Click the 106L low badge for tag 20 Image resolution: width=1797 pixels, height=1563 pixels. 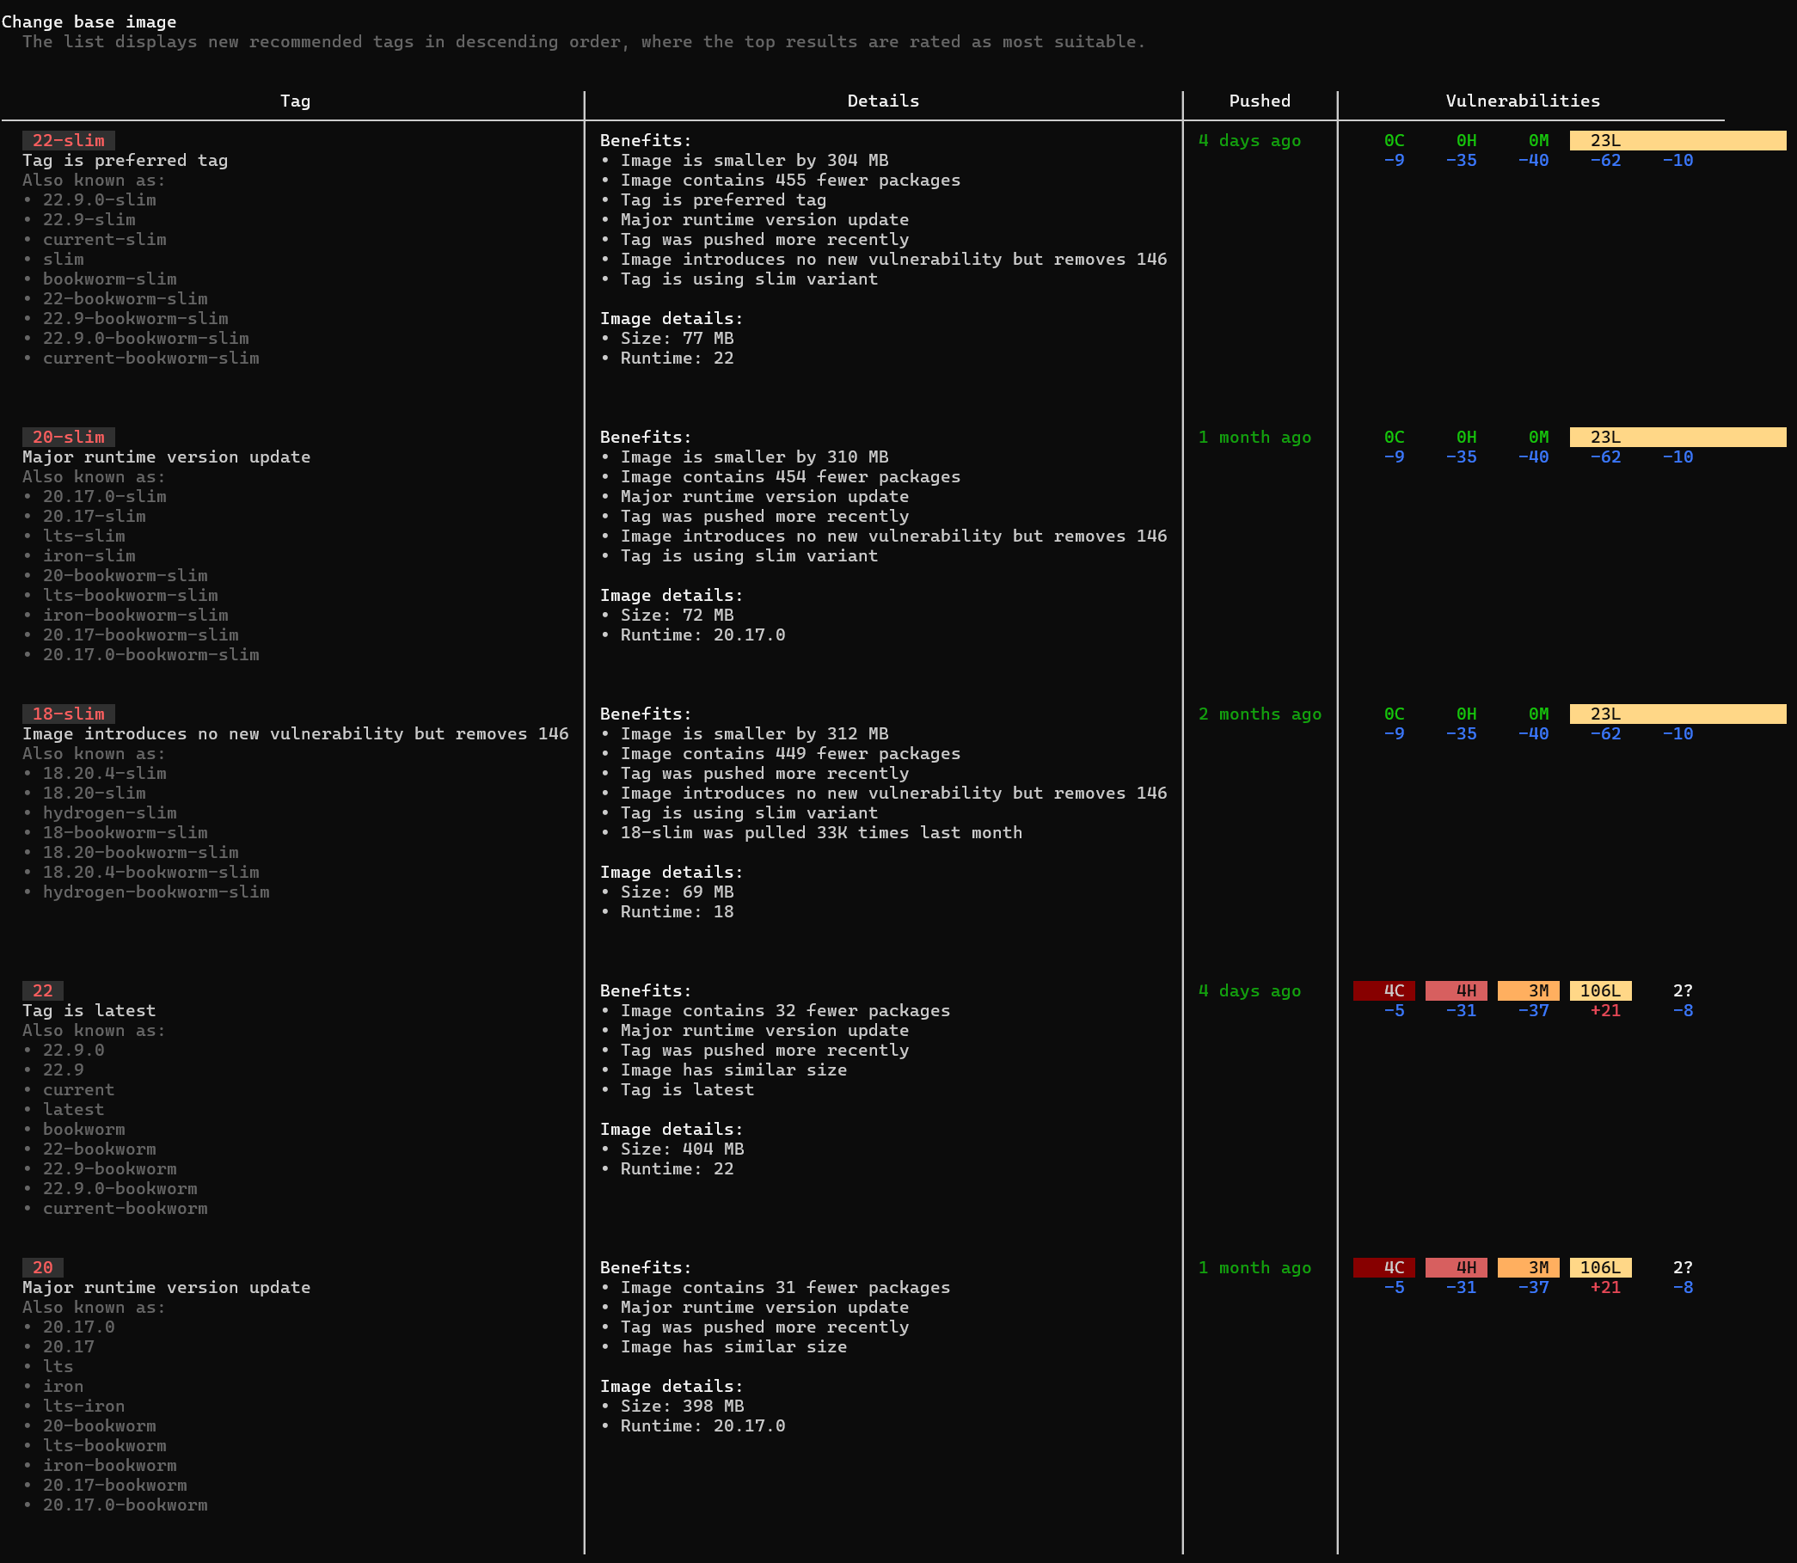(1600, 1267)
